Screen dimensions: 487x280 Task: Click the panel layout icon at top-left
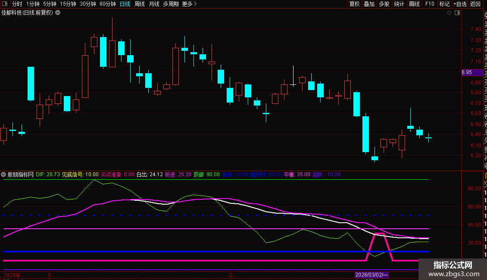click(x=5, y=4)
